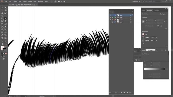Select the Rotate tool
173x97 pixels.
pos(2,24)
